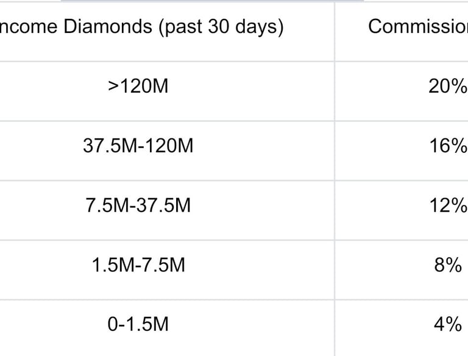The width and height of the screenshot is (468, 356).
Task: Click the 7.5M-37.5M income cell
Action: tap(138, 205)
